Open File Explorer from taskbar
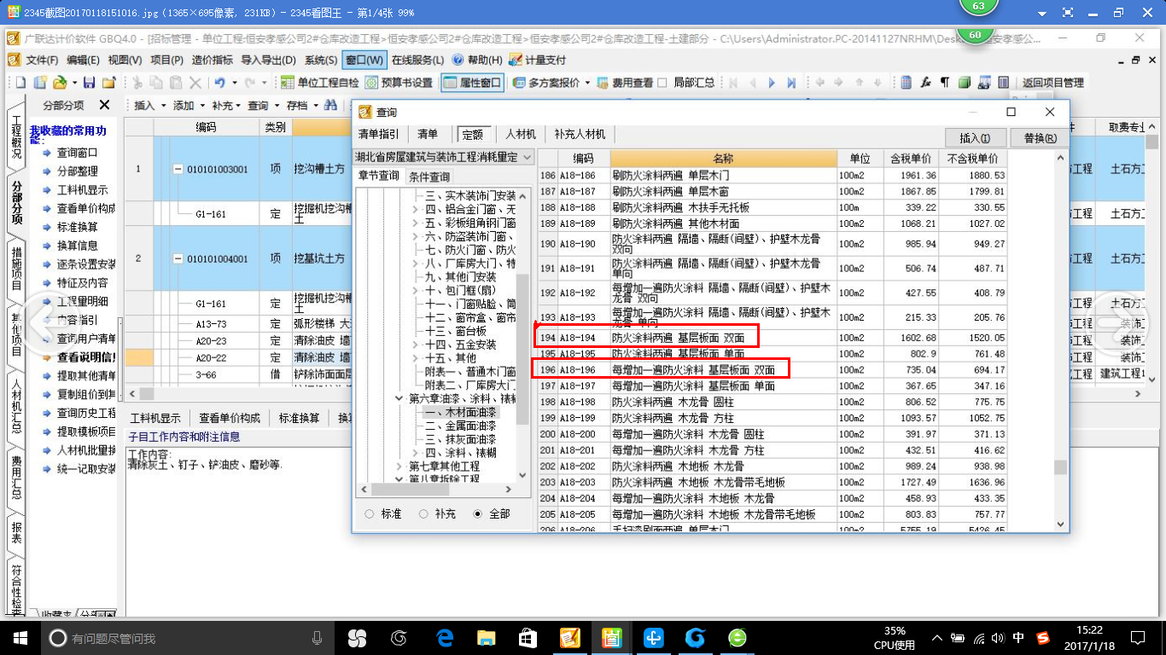This screenshot has width=1166, height=655. 486,637
